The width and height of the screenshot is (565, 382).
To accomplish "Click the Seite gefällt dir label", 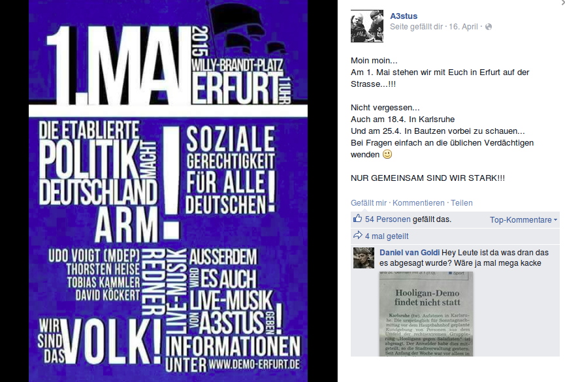I will coord(416,27).
